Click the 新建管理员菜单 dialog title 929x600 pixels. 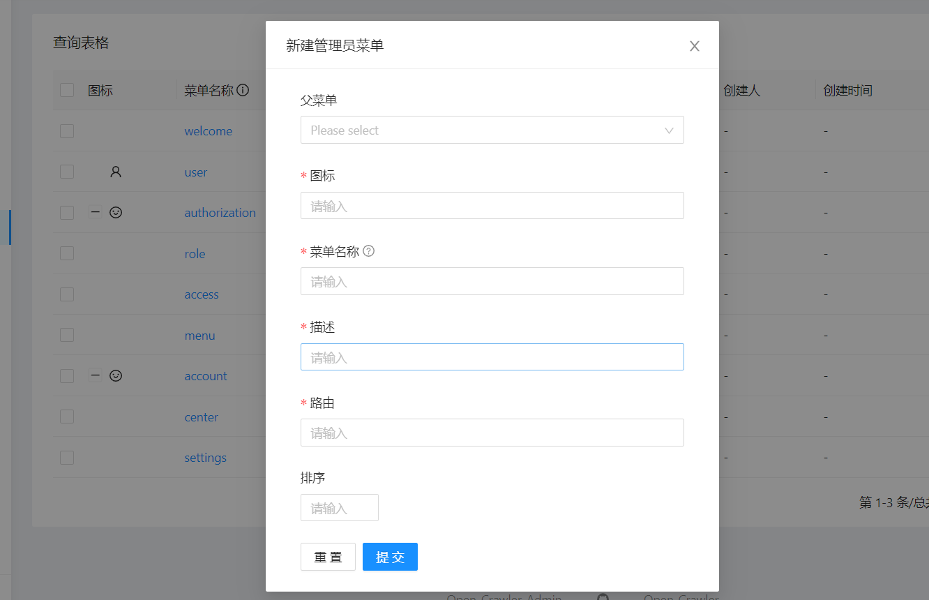point(335,46)
